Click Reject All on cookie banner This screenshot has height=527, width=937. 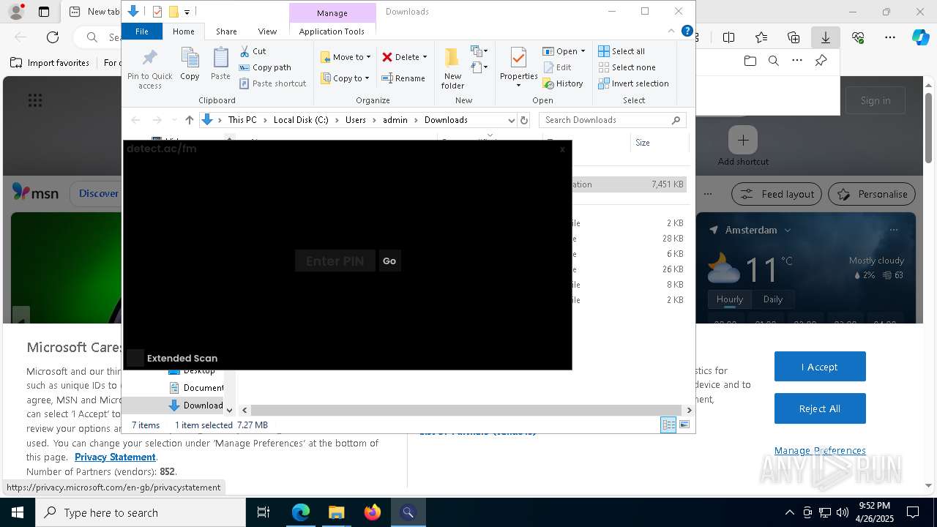[x=820, y=408]
